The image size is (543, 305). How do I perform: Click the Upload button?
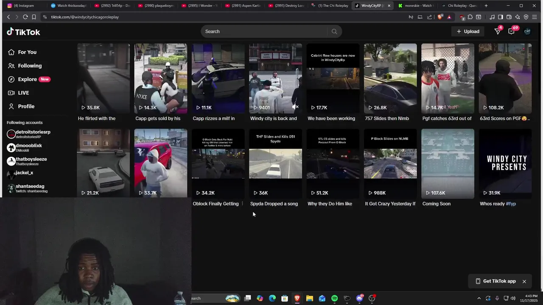pos(468,31)
